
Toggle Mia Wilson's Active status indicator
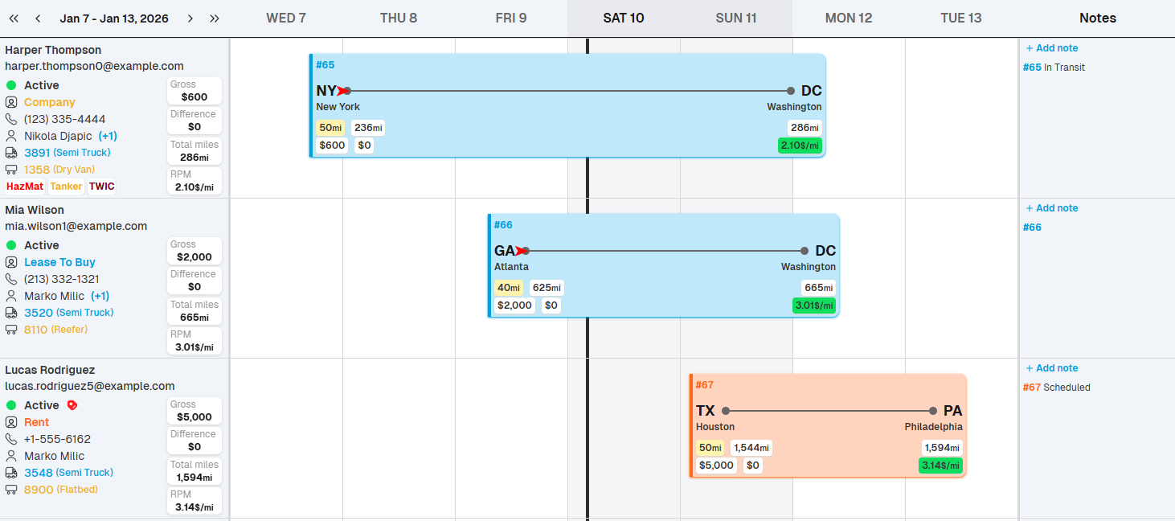click(x=11, y=244)
